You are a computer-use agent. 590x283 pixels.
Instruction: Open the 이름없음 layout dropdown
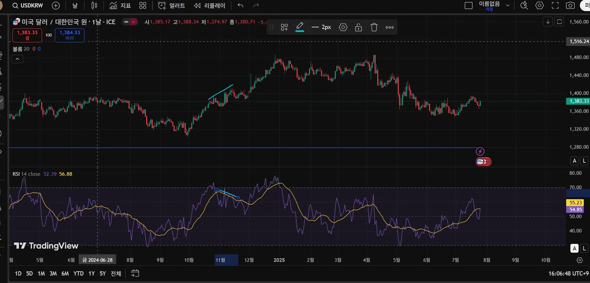tap(507, 6)
